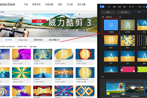This screenshot has height=98, width=147.
Task: Open the settings gear in the editor
Action: (x=144, y=7)
